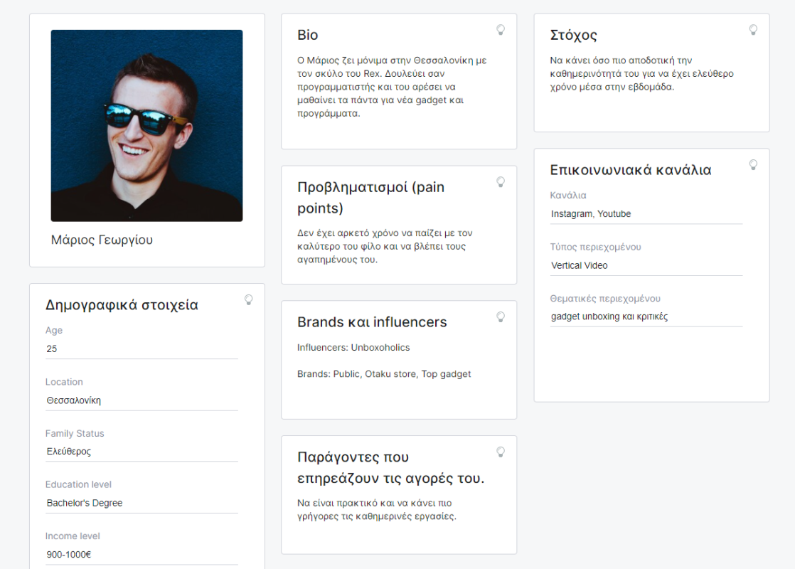Viewport: 795px width, 569px height.
Task: Click the Στόχος heading
Action: pyautogui.click(x=573, y=35)
